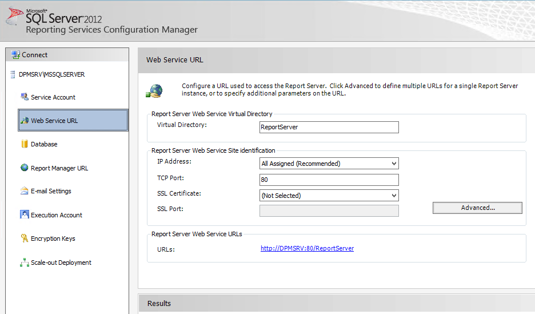
Task: Click the SSL Certificate label
Action: 179,193
